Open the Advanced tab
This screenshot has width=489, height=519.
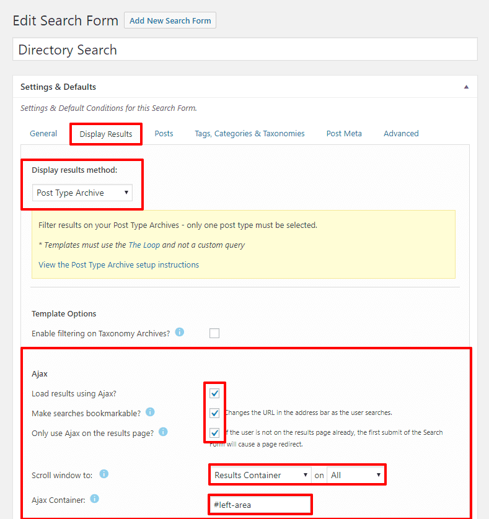click(x=400, y=133)
